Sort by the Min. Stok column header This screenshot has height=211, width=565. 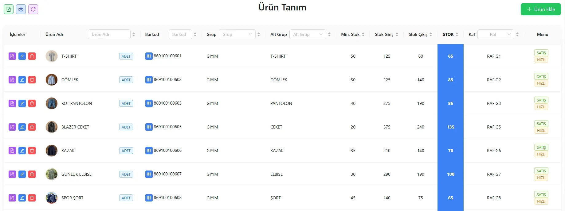(353, 34)
